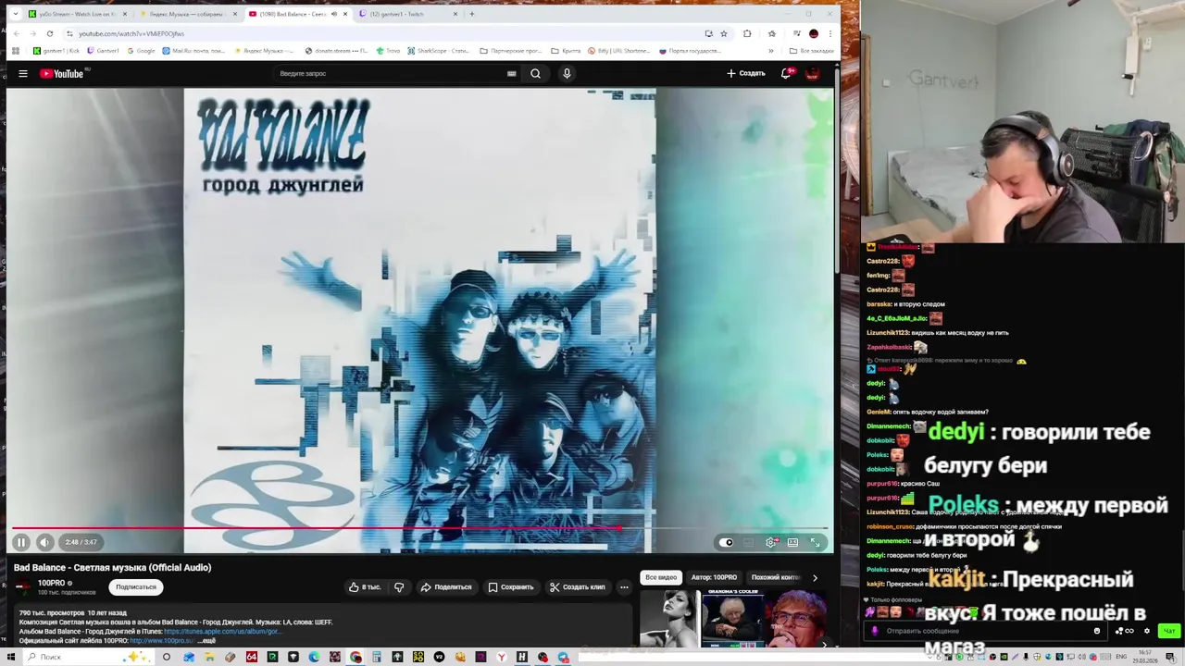Open YouTube notifications bell

pos(786,73)
